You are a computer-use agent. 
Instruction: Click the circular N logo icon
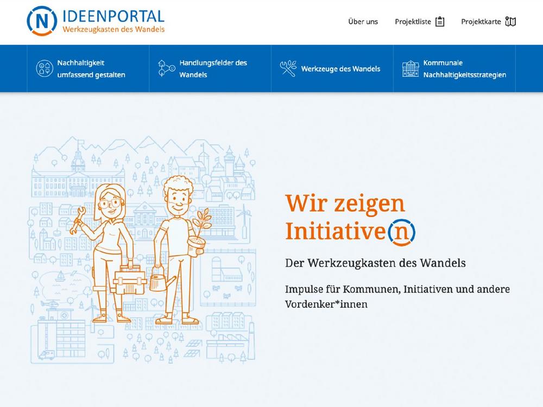point(42,21)
